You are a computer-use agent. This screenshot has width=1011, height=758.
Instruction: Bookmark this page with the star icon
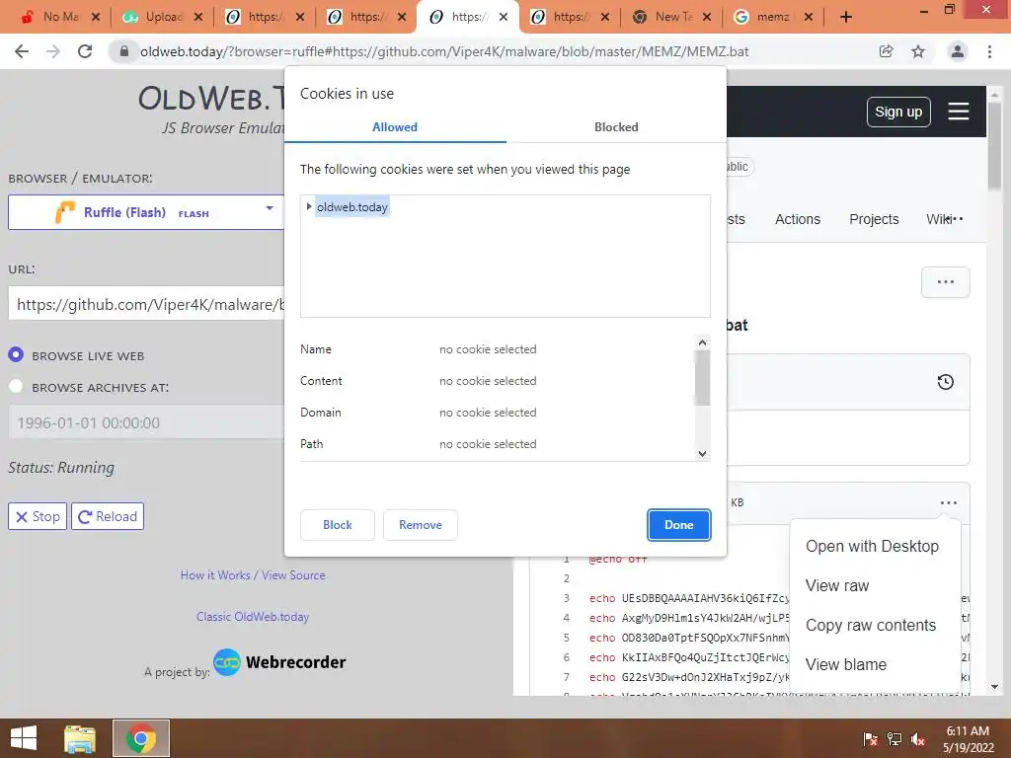click(x=918, y=51)
